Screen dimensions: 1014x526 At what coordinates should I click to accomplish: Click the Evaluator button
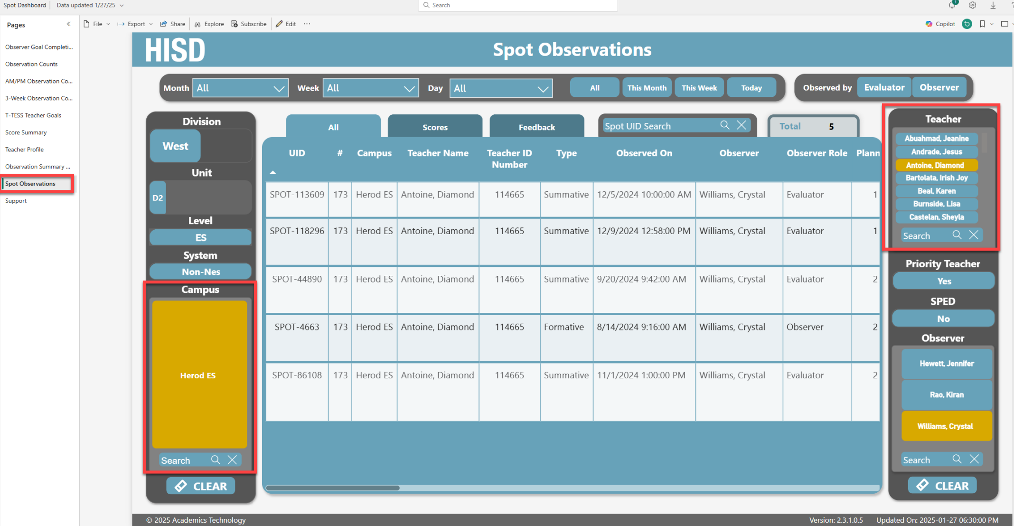tap(884, 87)
